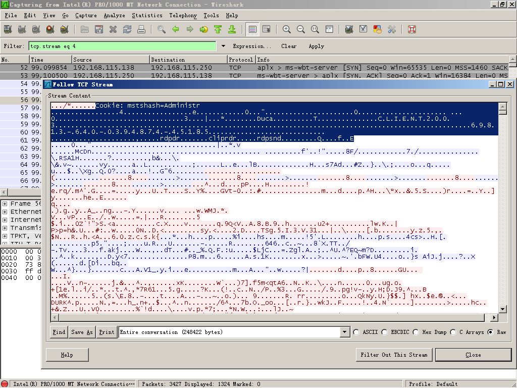Open preferences wrench icon

(x=391, y=29)
